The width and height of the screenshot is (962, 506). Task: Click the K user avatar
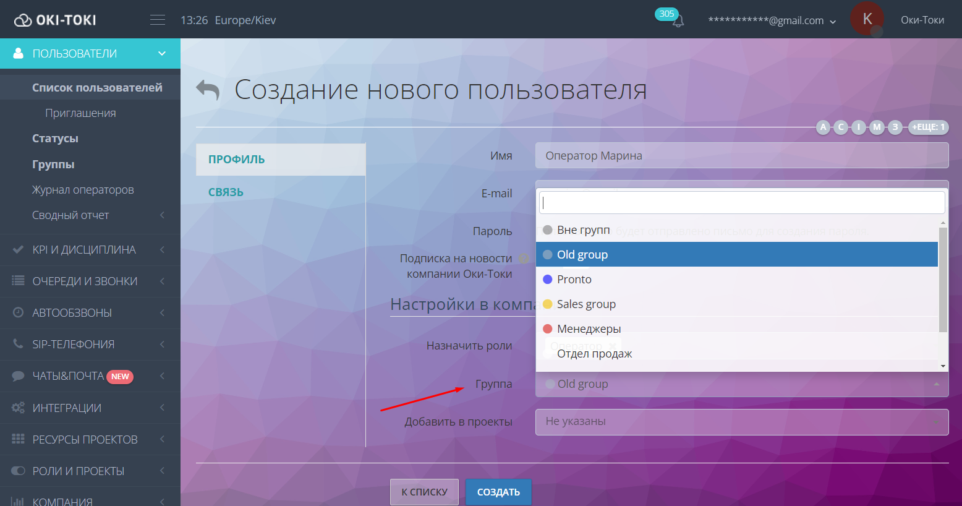click(x=867, y=19)
